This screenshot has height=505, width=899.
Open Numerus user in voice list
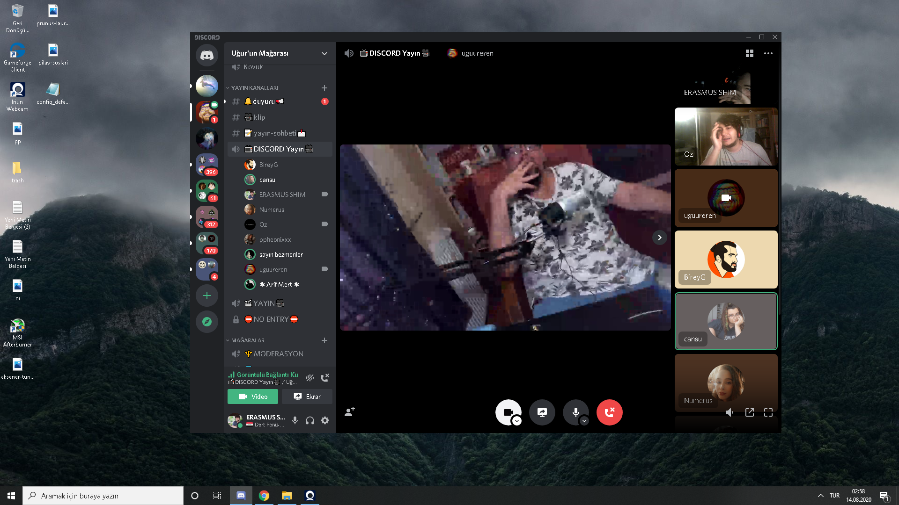287,209
